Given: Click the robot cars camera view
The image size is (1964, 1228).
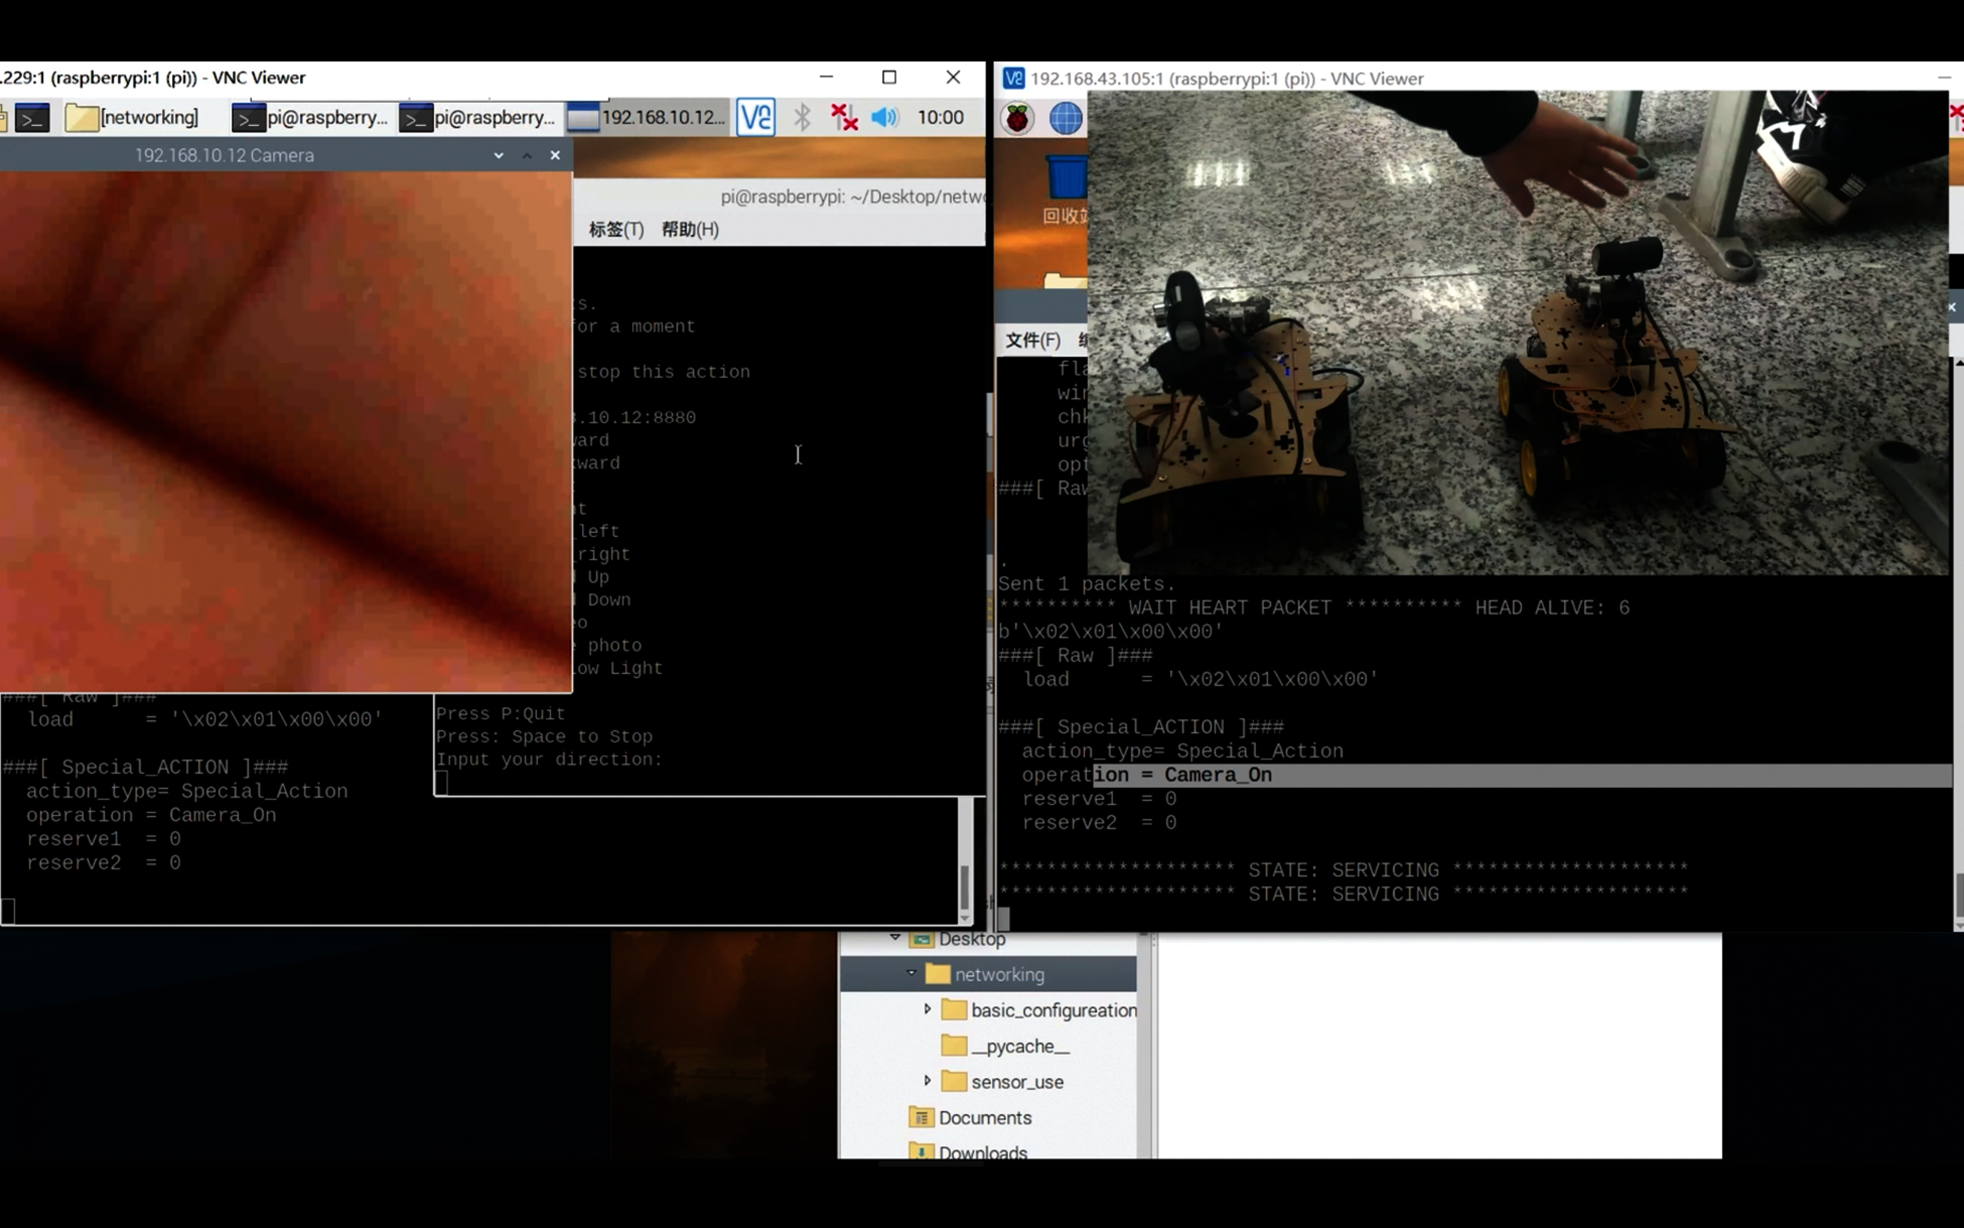Looking at the screenshot, I should pyautogui.click(x=1517, y=333).
